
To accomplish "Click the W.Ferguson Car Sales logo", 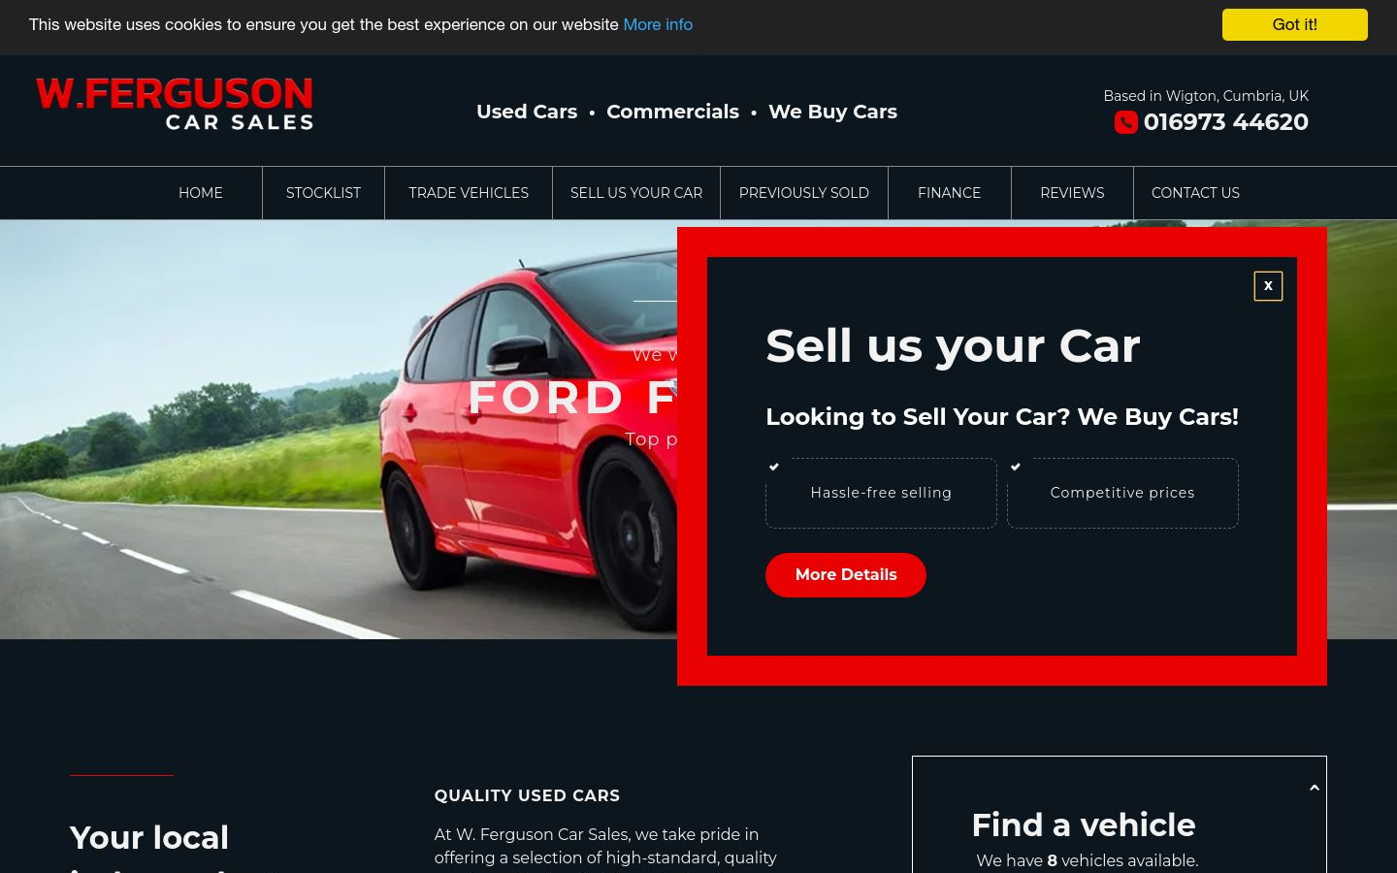I will coord(175,104).
